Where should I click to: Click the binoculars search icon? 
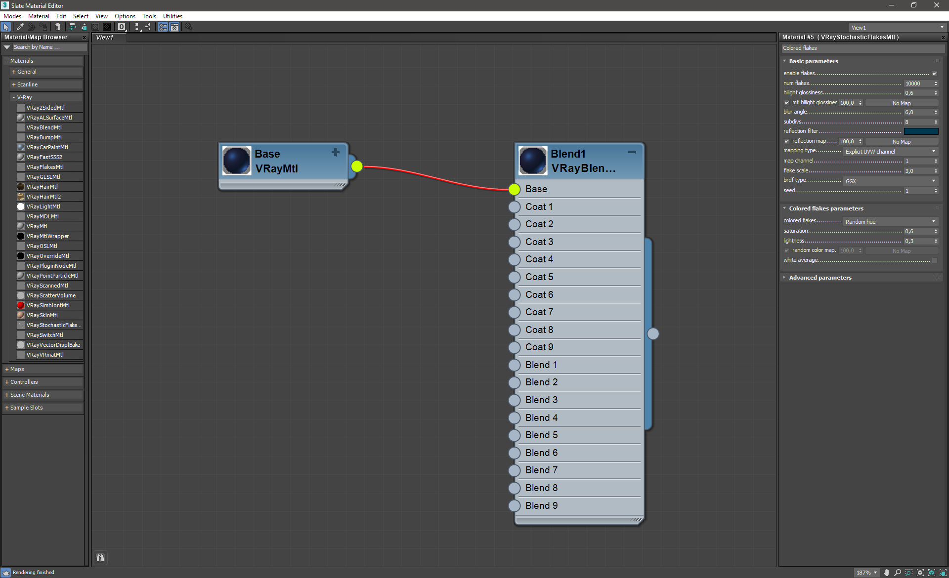click(x=100, y=558)
